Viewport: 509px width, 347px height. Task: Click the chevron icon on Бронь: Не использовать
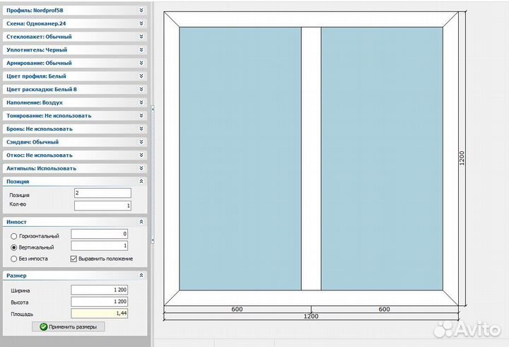(141, 129)
